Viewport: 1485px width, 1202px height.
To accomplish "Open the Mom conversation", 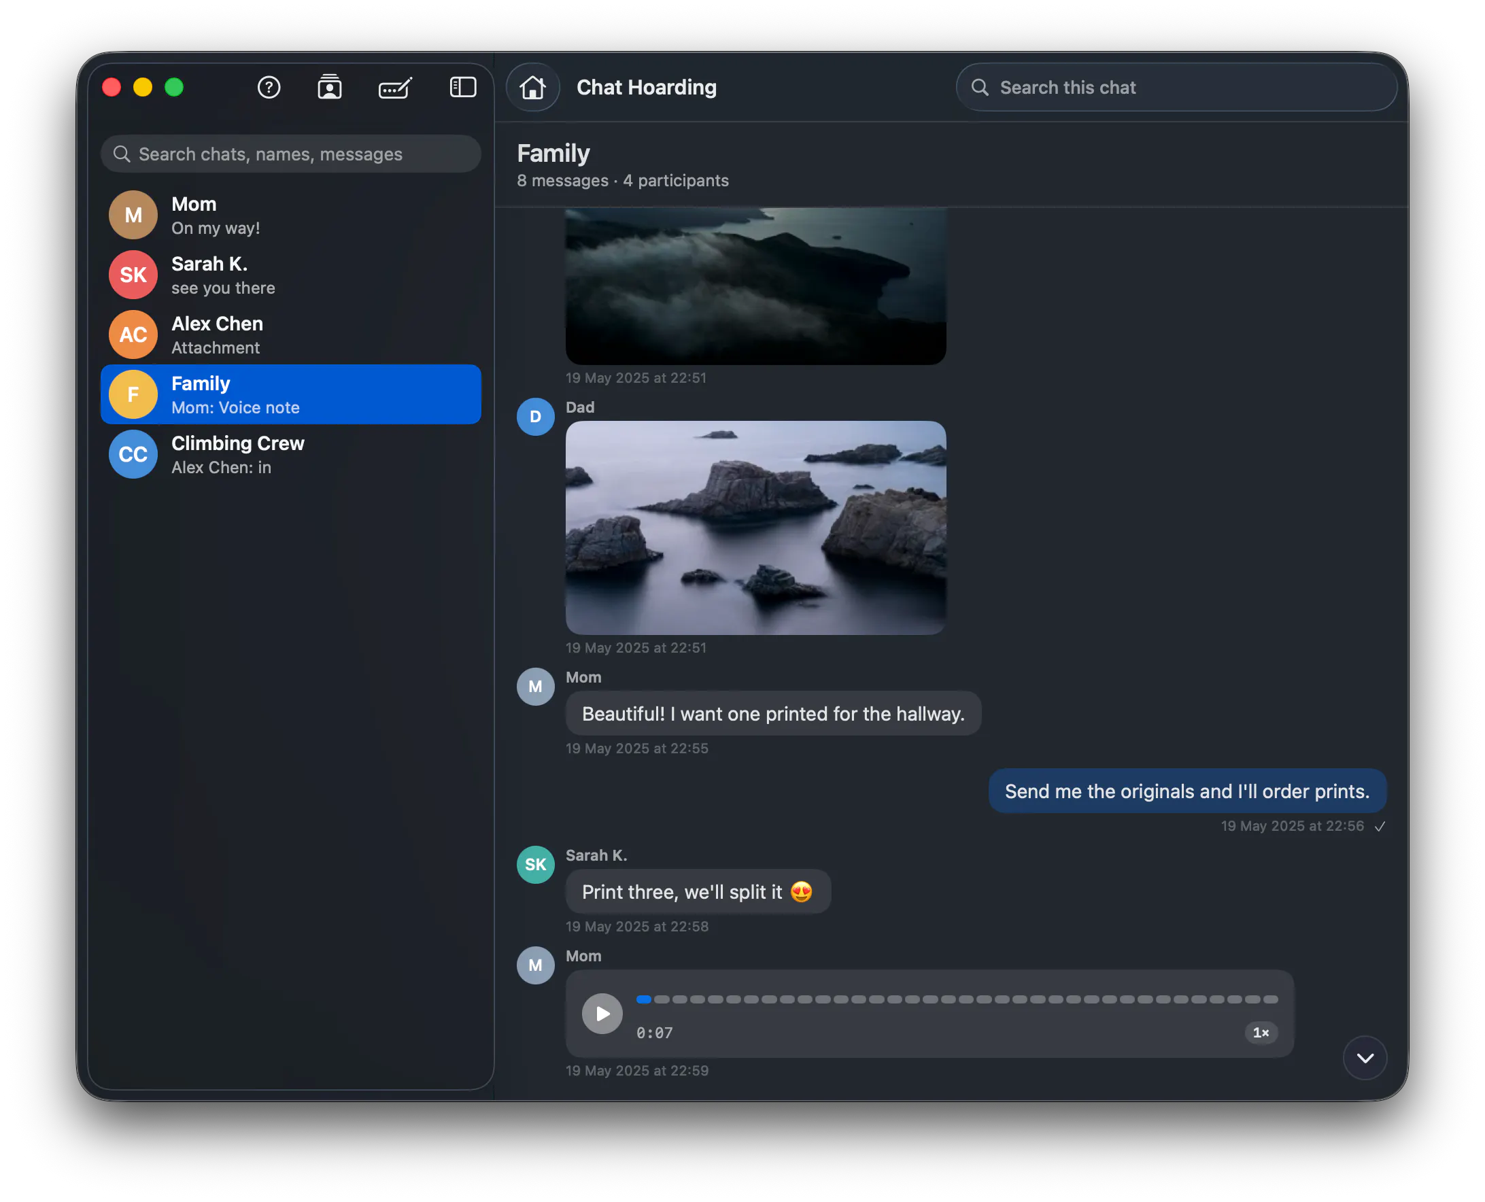I will [x=291, y=216].
